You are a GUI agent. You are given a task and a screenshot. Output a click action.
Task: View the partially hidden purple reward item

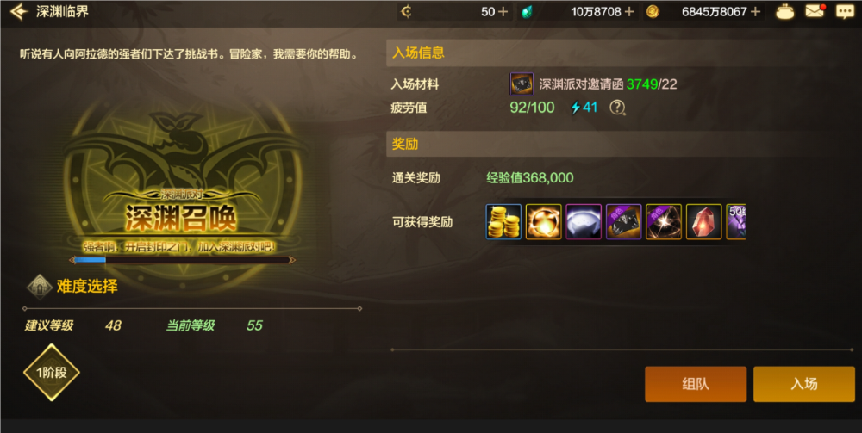click(736, 222)
